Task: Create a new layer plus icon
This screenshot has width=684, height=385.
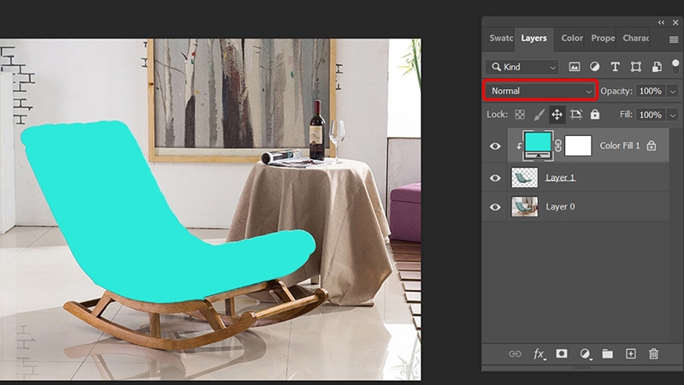Action: tap(631, 353)
